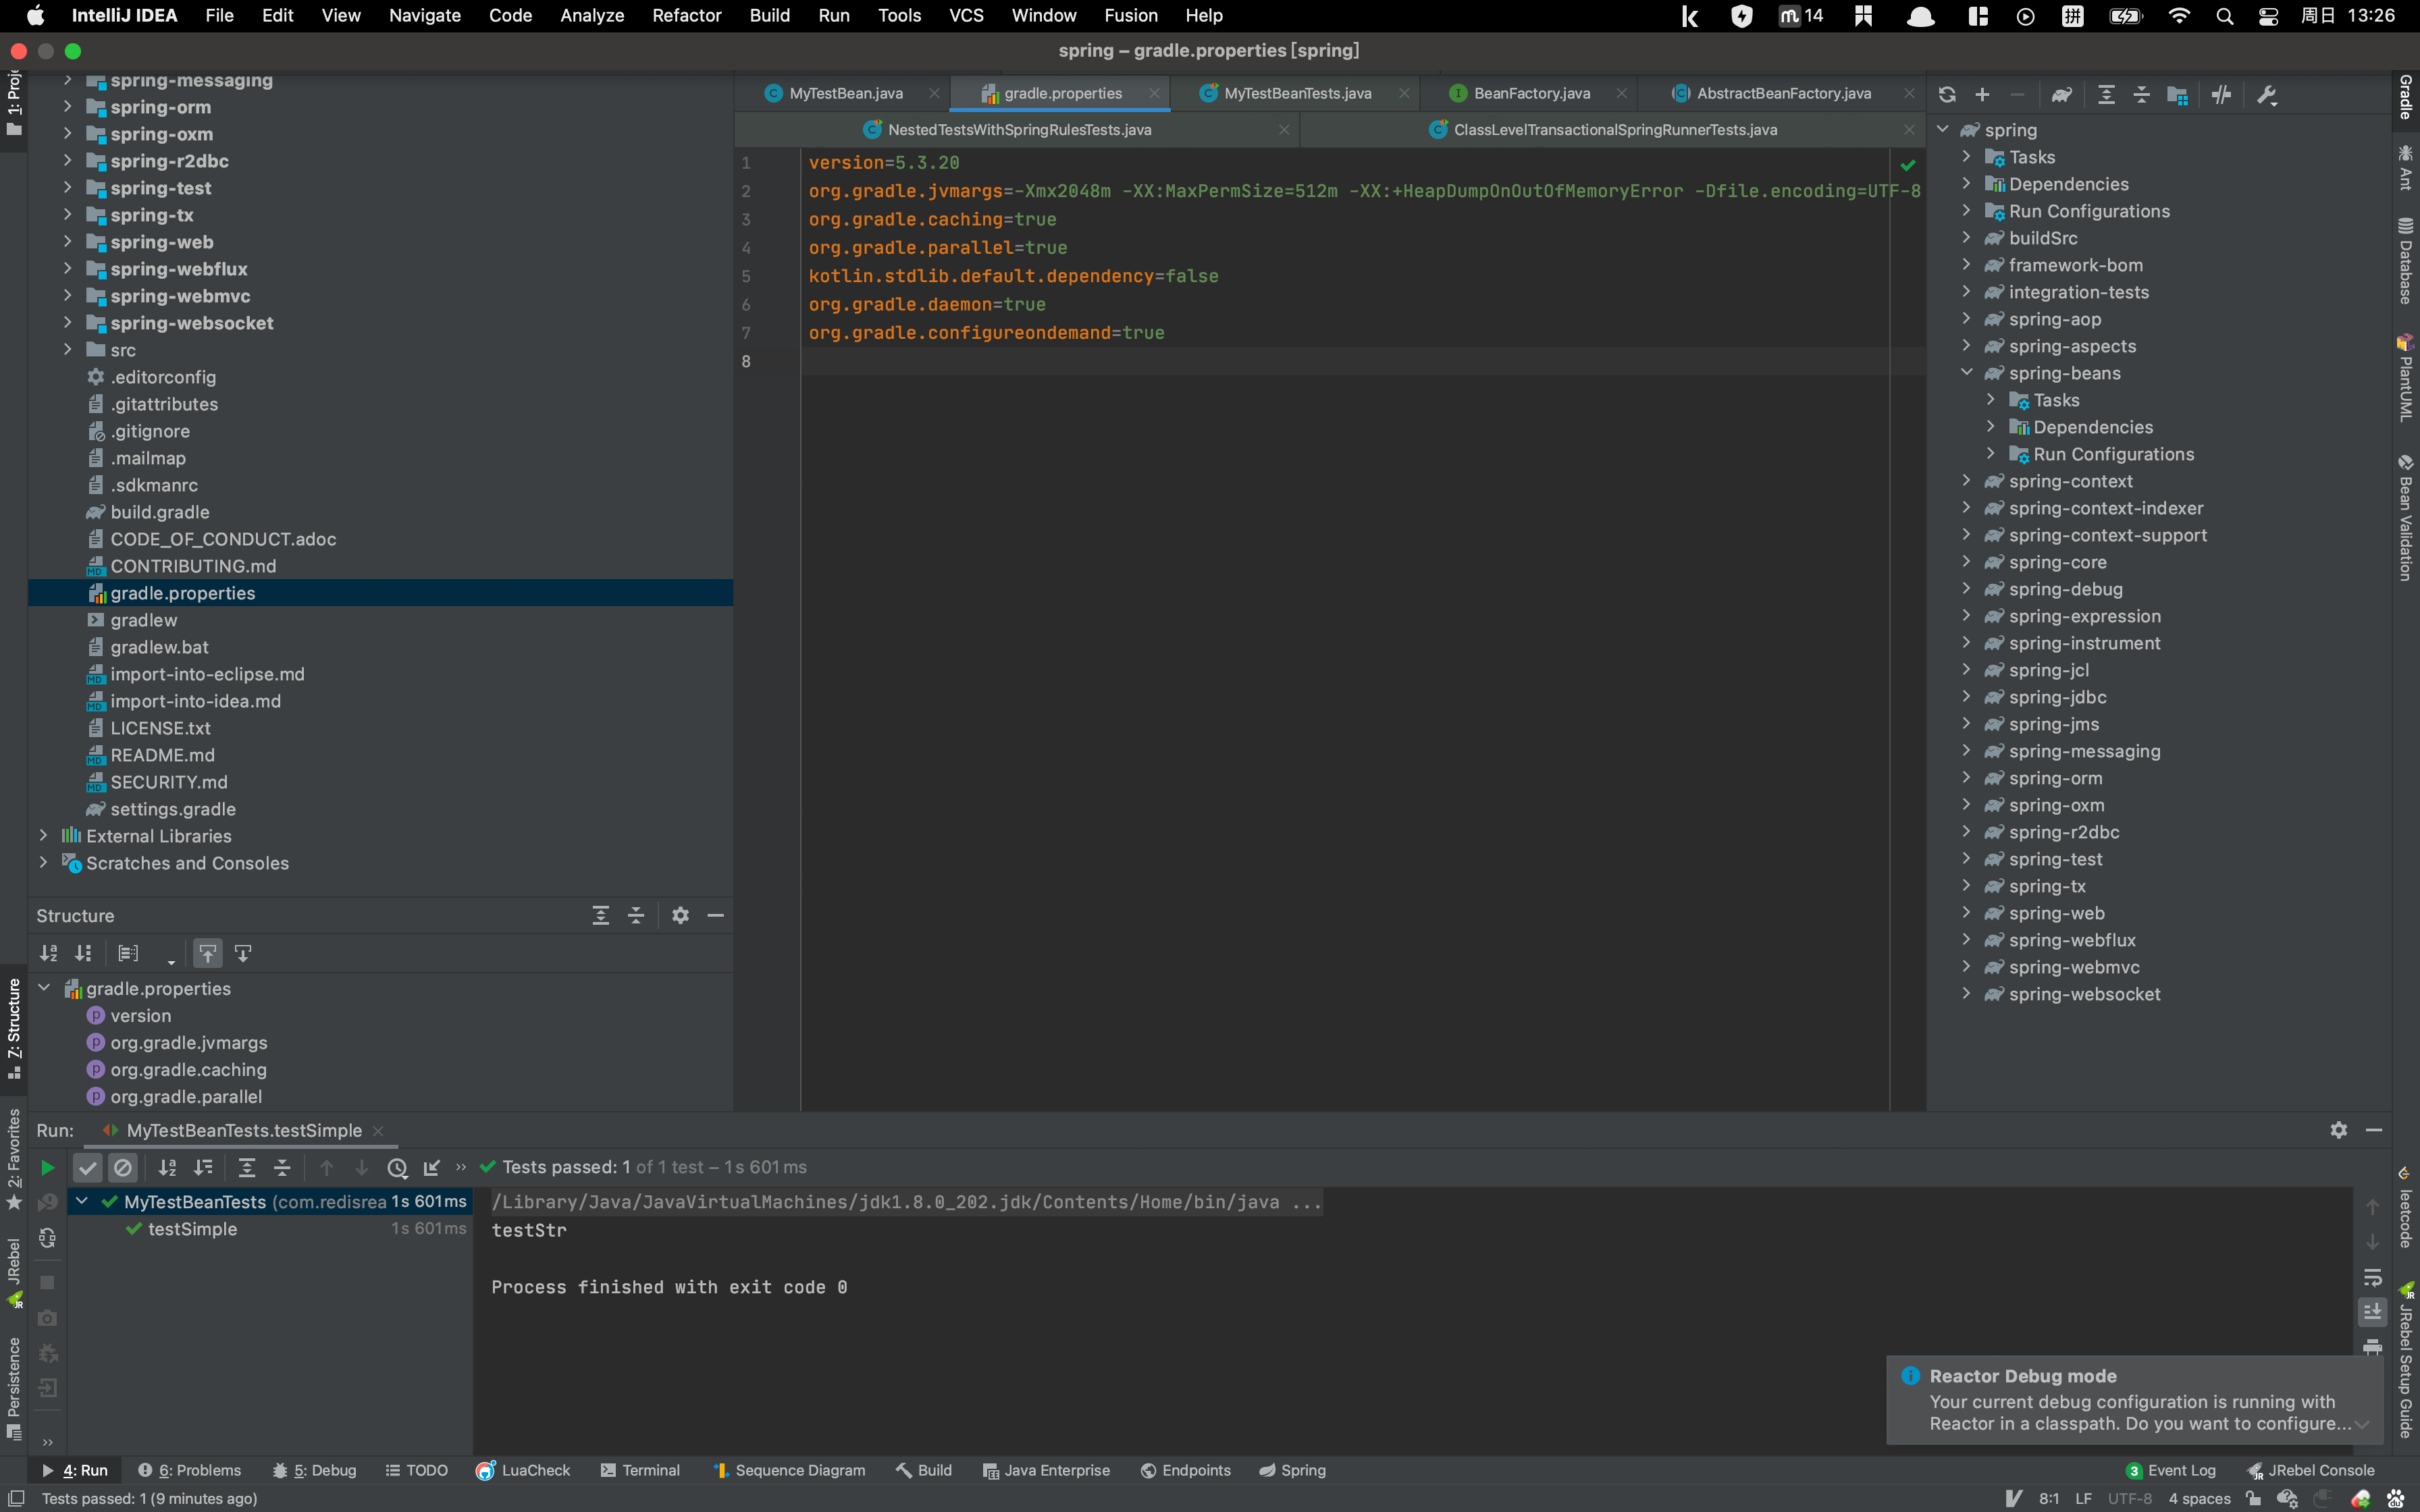The height and width of the screenshot is (1512, 2420).
Task: Toggle show ignored tests
Action: [123, 1167]
